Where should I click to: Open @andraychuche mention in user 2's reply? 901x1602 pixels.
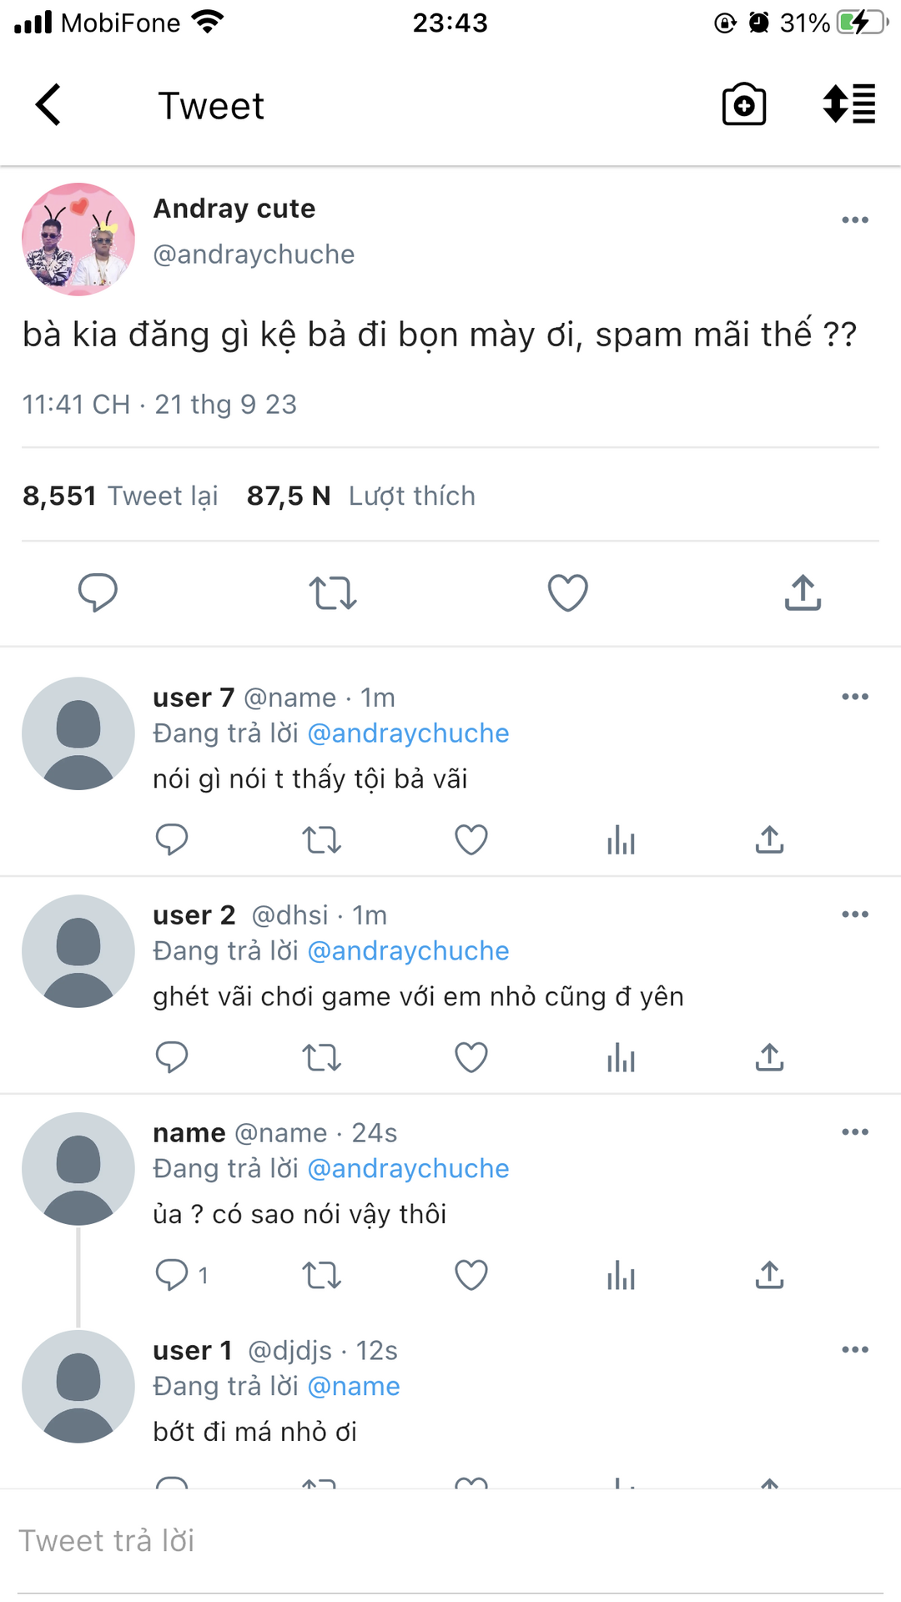click(x=408, y=951)
